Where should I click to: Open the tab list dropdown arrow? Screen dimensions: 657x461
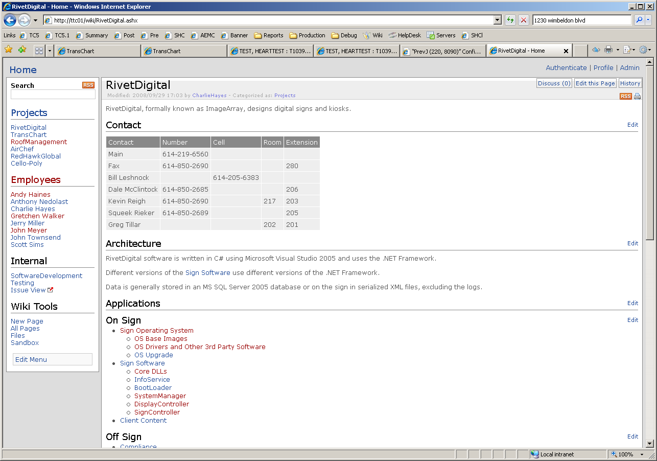(x=50, y=51)
